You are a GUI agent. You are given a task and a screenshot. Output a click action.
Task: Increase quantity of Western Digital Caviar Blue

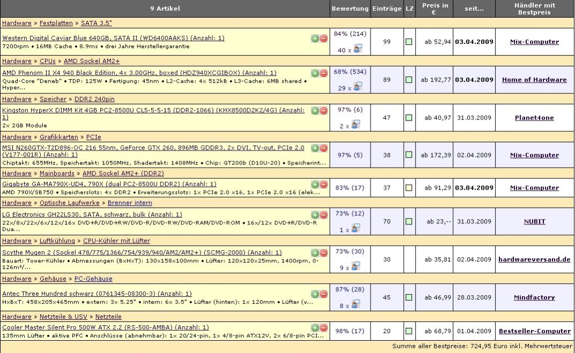pyautogui.click(x=315, y=39)
